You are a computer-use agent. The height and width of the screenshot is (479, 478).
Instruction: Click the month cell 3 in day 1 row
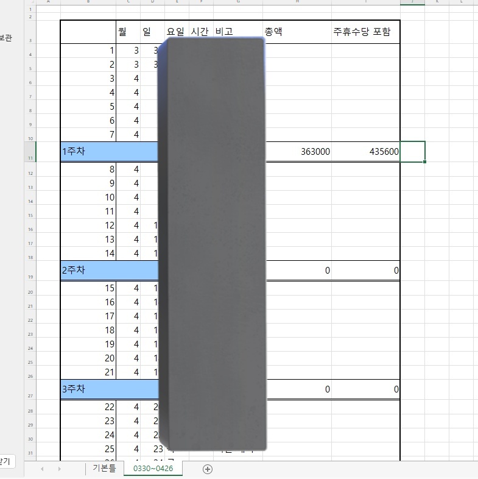pos(128,51)
